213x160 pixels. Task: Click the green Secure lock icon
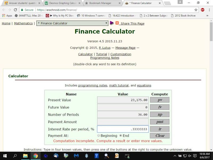(22, 10)
